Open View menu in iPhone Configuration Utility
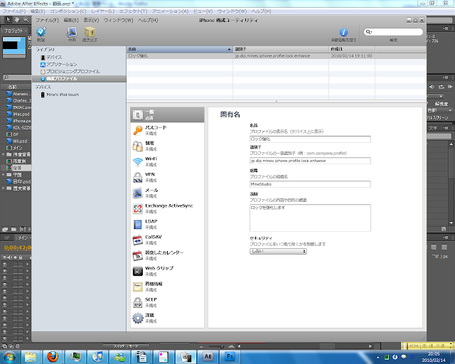Viewport: 455px width, 364px height. [91, 20]
